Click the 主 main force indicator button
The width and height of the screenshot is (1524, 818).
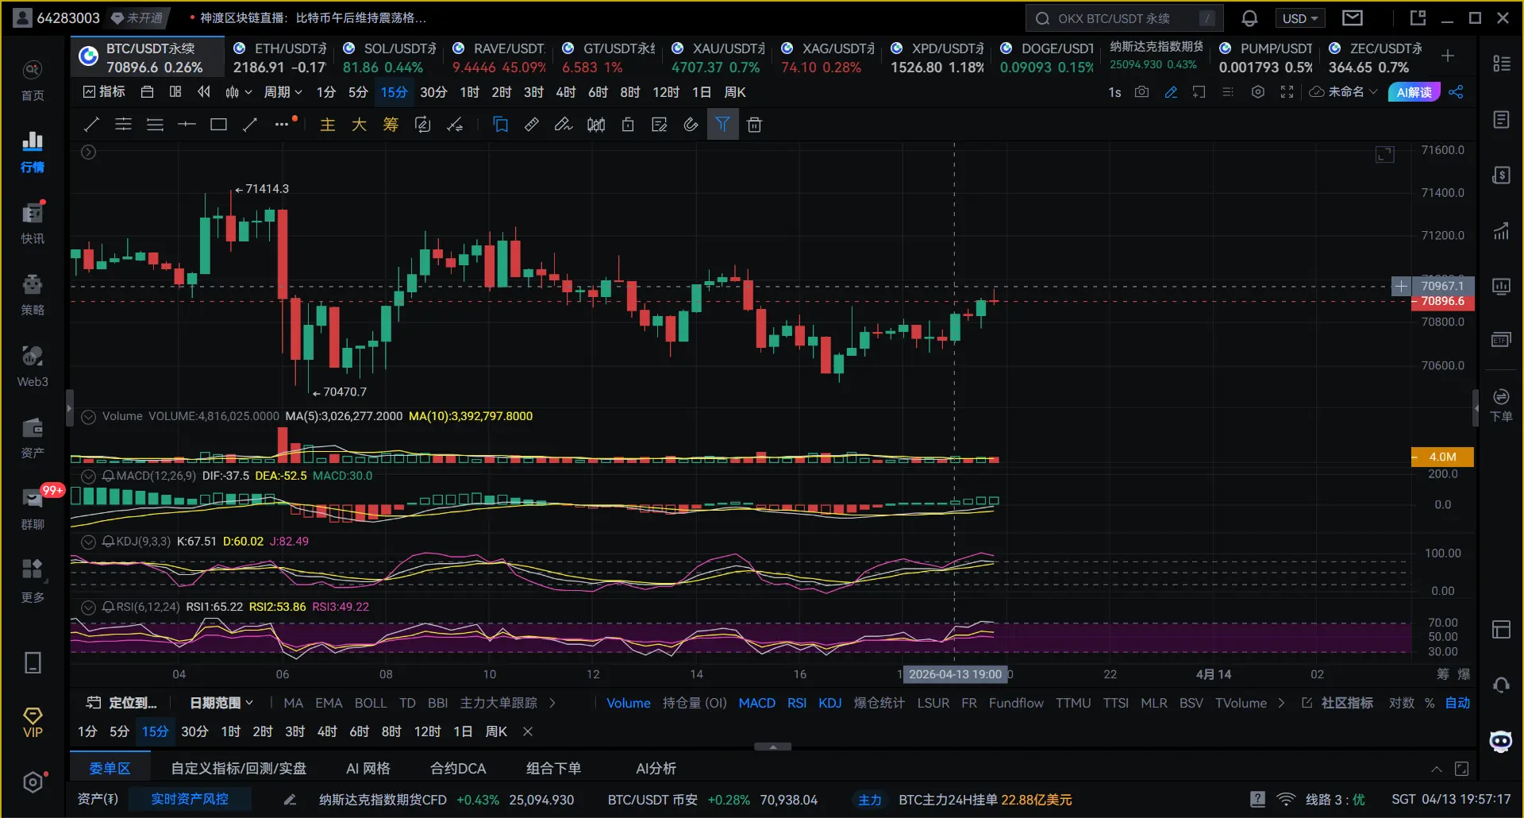tap(327, 125)
